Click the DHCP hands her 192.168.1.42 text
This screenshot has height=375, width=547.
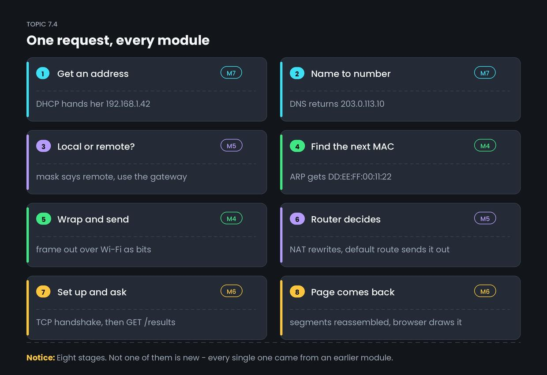click(93, 104)
